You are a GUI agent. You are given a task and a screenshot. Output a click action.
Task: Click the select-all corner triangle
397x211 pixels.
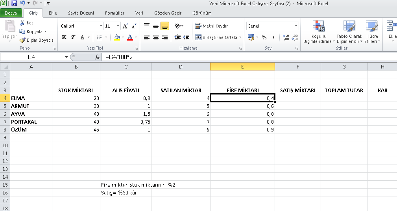click(5, 67)
